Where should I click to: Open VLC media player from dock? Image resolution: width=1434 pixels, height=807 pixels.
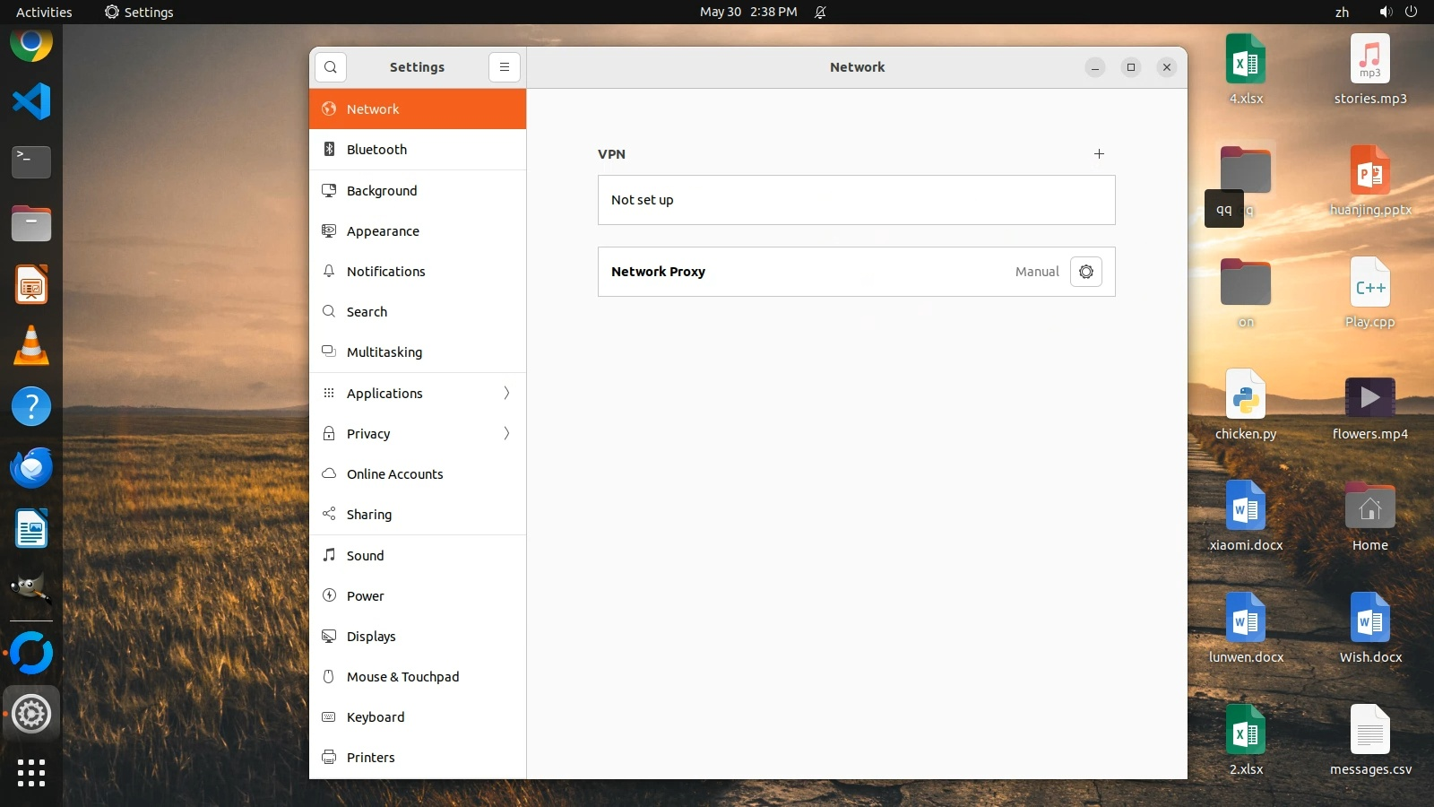coord(31,346)
